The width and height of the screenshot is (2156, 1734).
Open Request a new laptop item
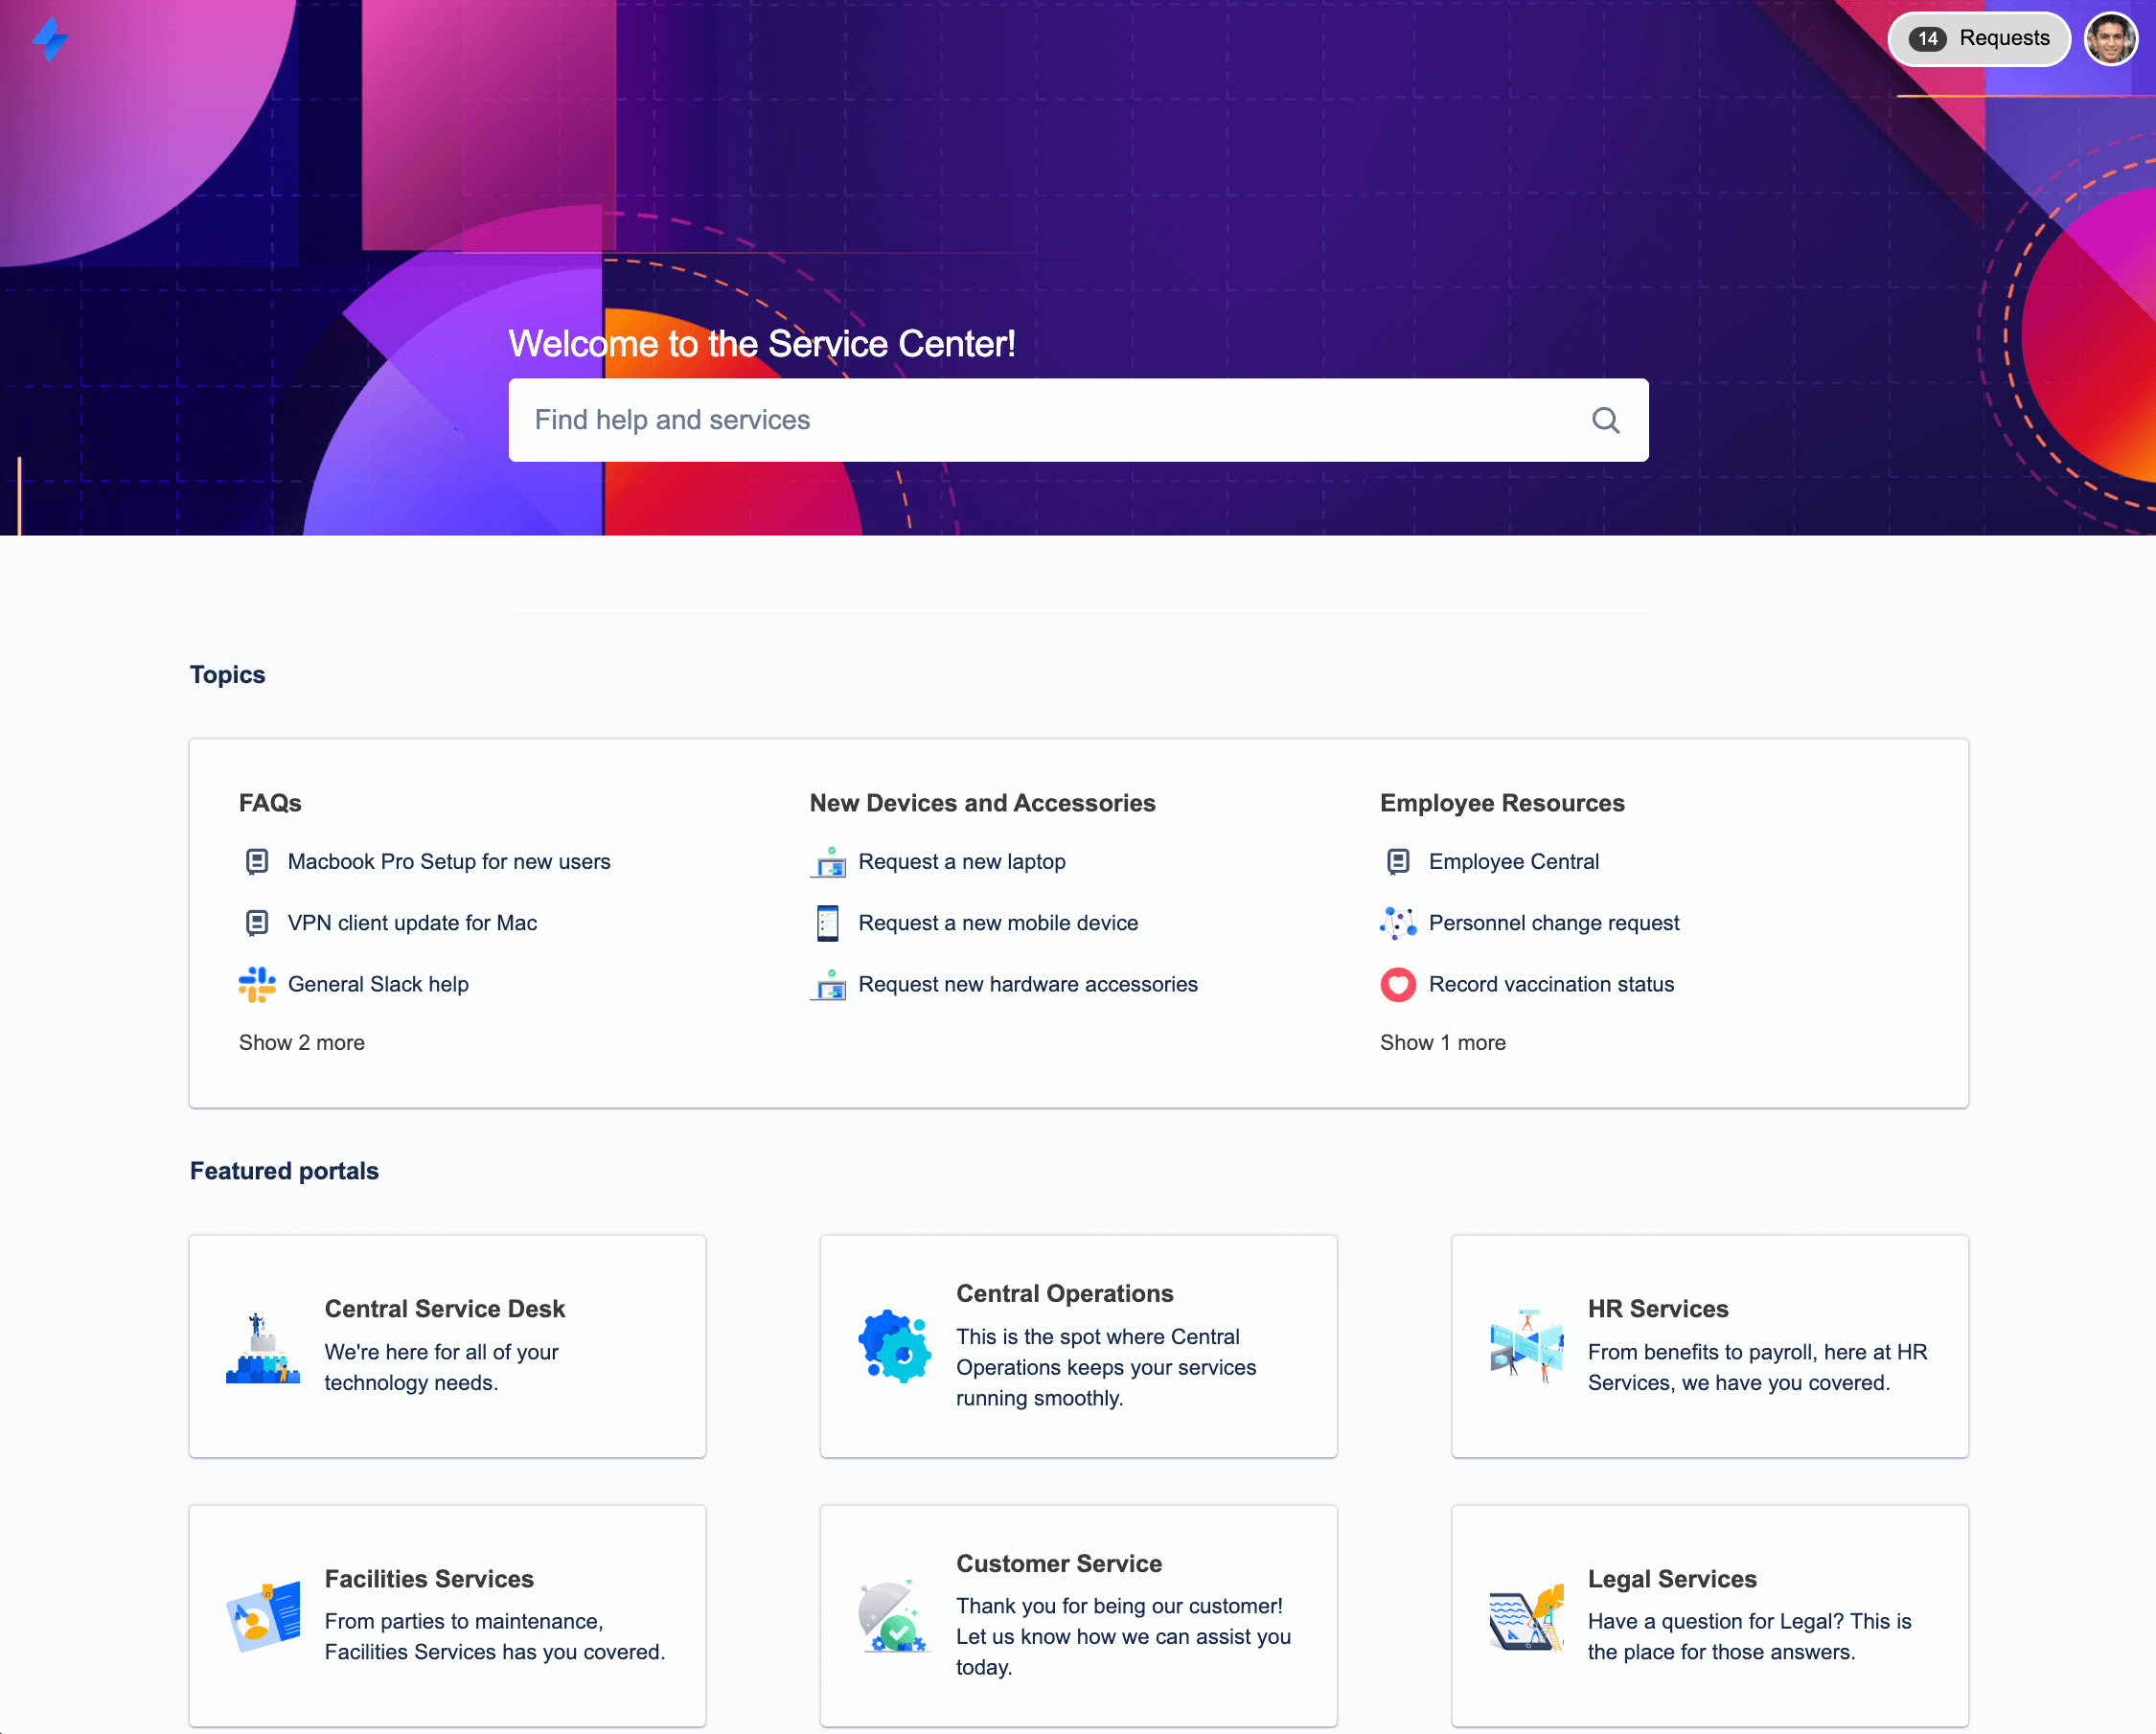pos(963,861)
